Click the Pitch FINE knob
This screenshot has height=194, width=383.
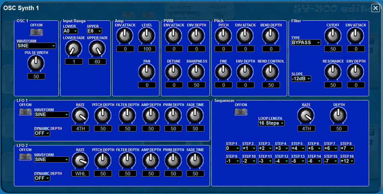(x=223, y=72)
